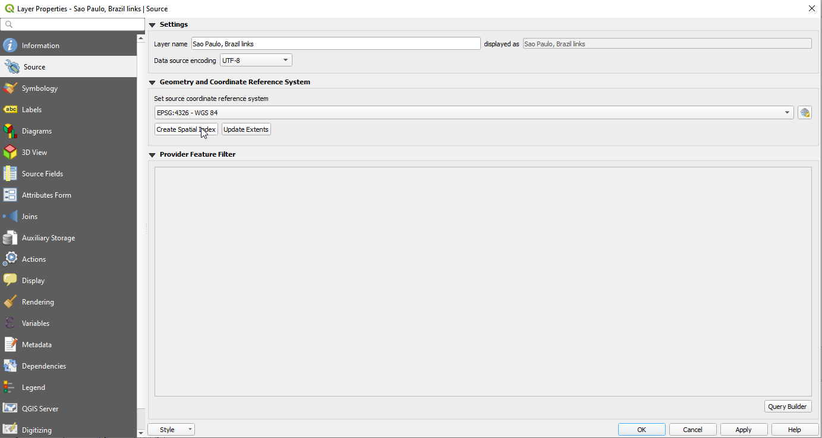Click the Labels abc icon
Viewport: 822px width, 438px height.
tap(10, 110)
